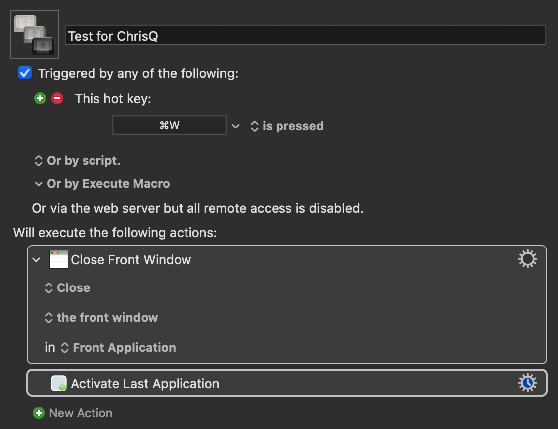Click the Activate Last Application icon
558x429 pixels.
pyautogui.click(x=59, y=384)
